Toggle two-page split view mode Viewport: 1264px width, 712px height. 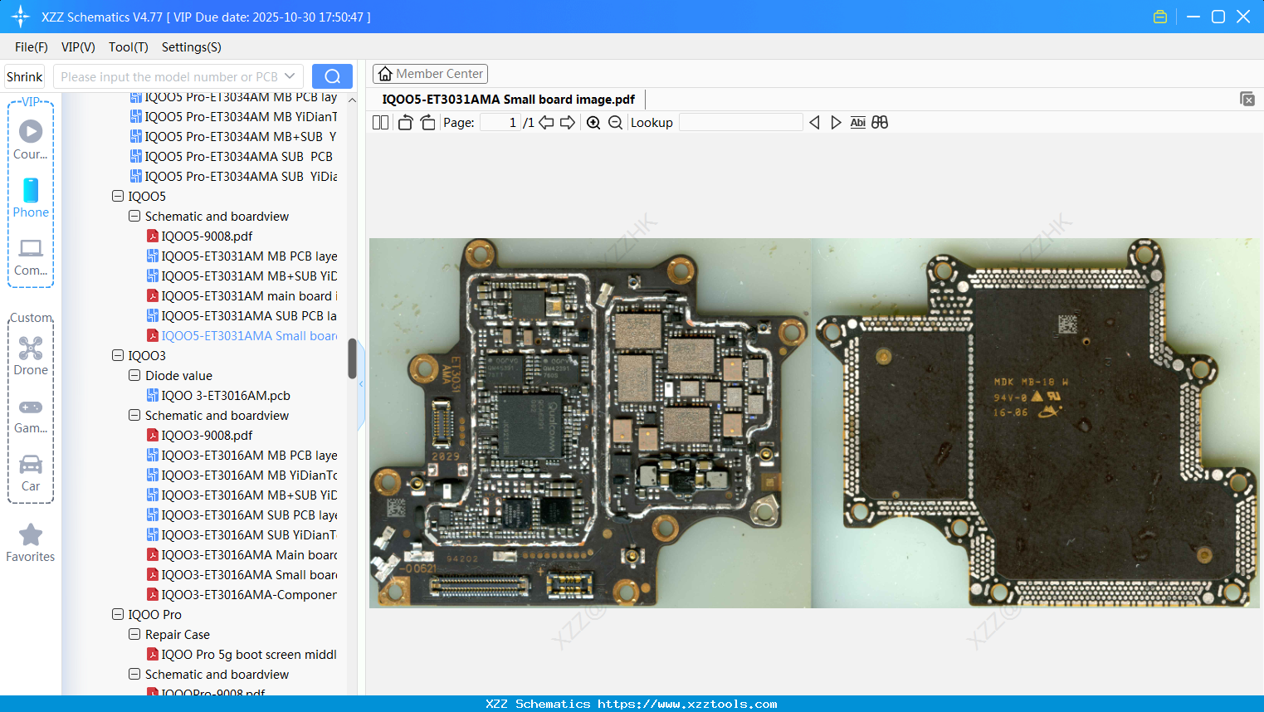pyautogui.click(x=380, y=122)
